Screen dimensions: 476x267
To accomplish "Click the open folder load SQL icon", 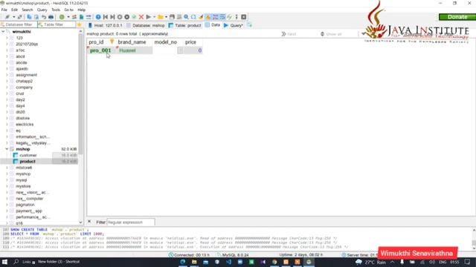I will tap(161, 17).
